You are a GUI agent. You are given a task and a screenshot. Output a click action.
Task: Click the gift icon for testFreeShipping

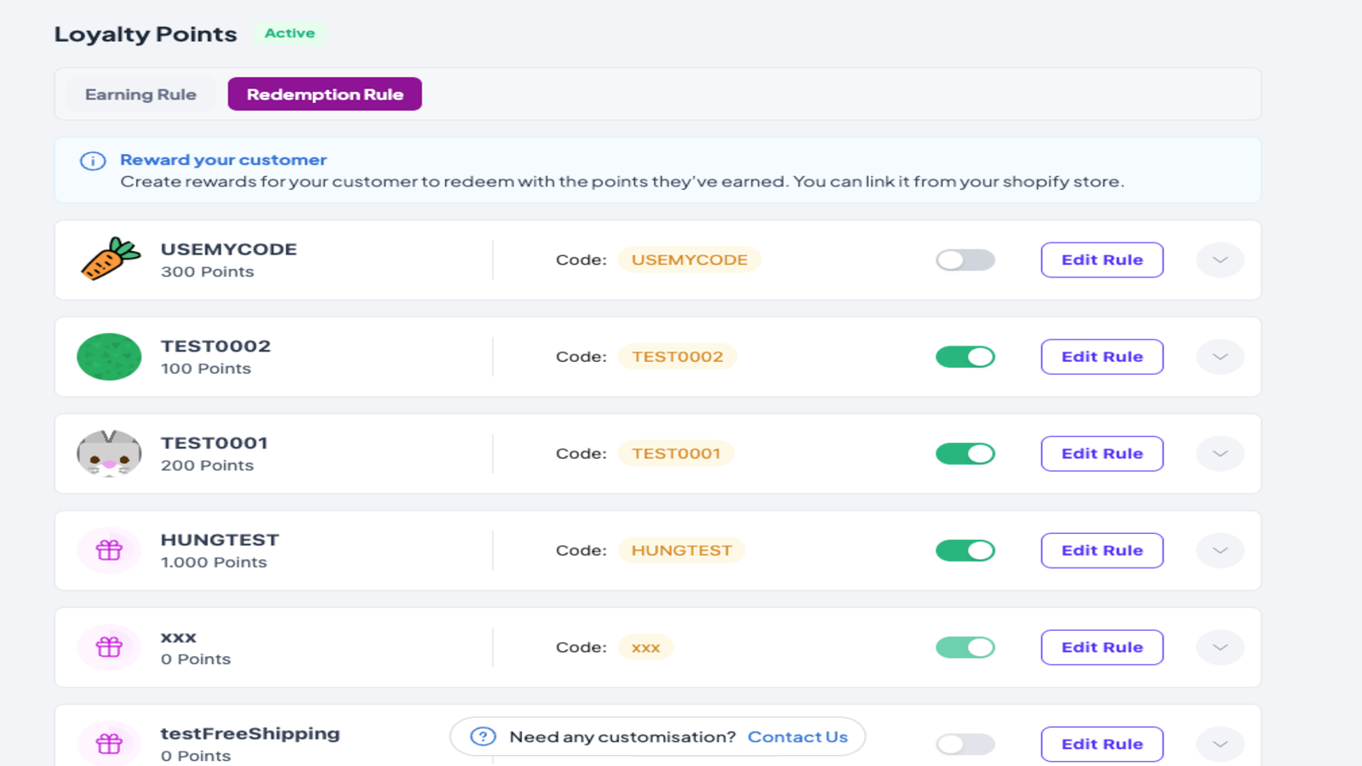(x=109, y=744)
